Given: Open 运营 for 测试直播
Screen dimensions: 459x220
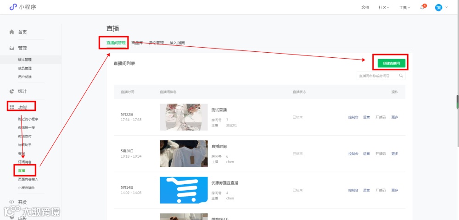Looking at the screenshot, I should pos(366,117).
